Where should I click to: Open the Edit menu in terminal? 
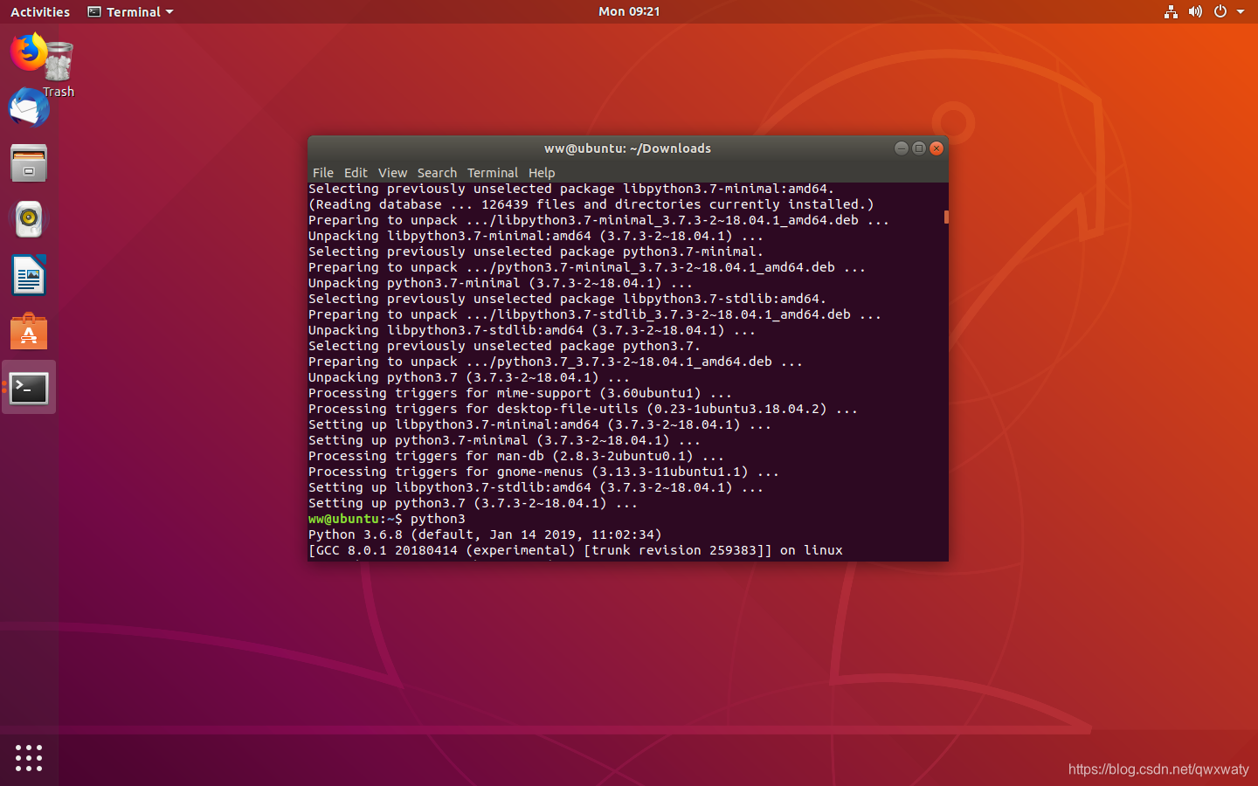(x=356, y=173)
